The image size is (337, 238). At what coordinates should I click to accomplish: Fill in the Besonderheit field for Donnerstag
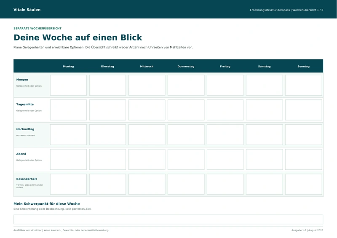click(186, 184)
